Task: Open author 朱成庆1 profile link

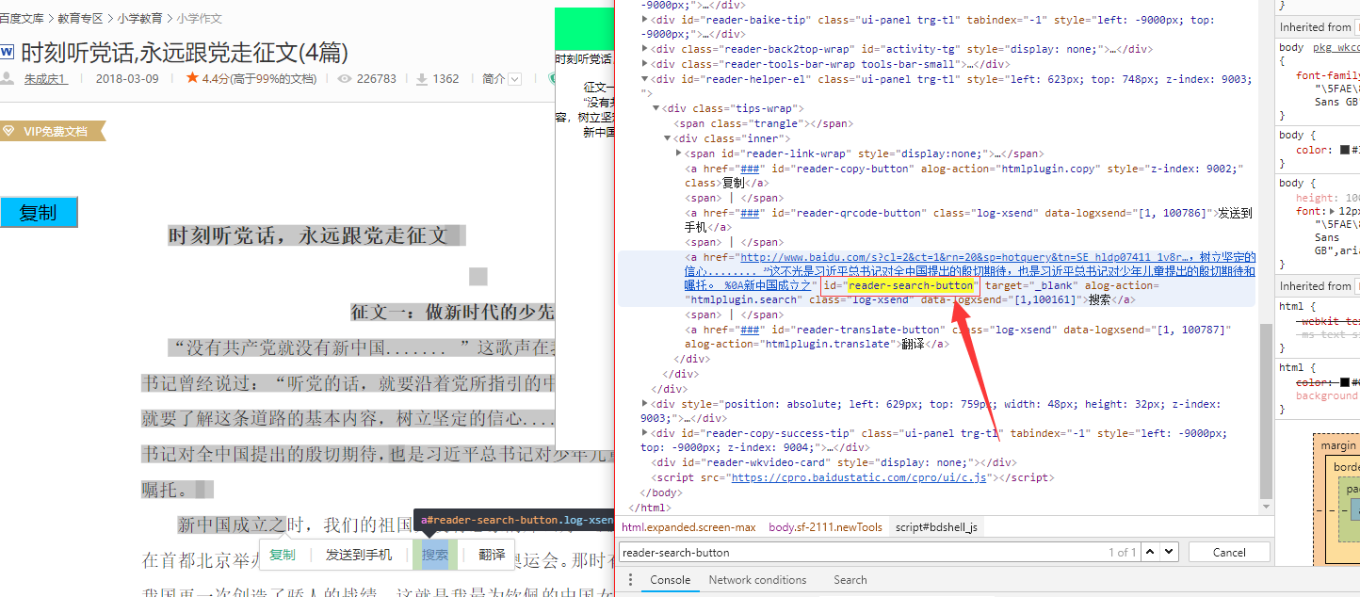Action: [46, 79]
